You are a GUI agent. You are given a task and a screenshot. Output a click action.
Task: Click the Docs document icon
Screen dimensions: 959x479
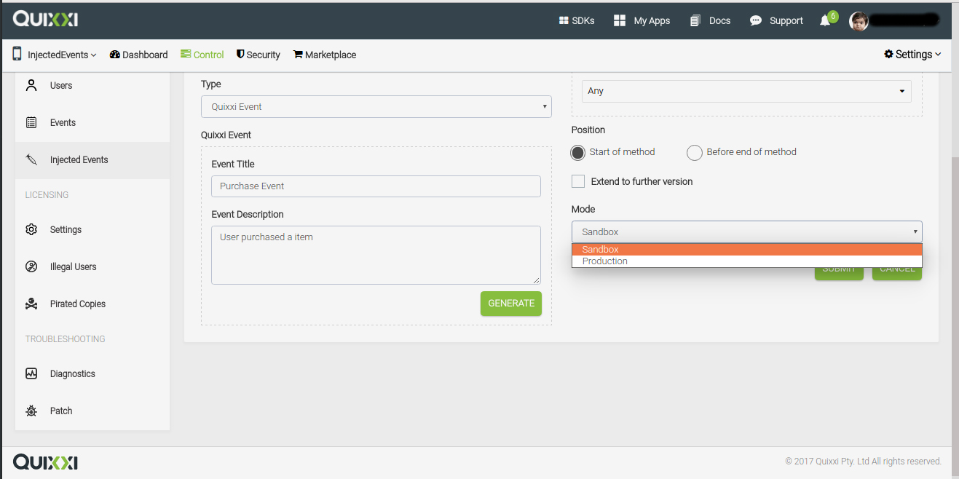coord(695,20)
